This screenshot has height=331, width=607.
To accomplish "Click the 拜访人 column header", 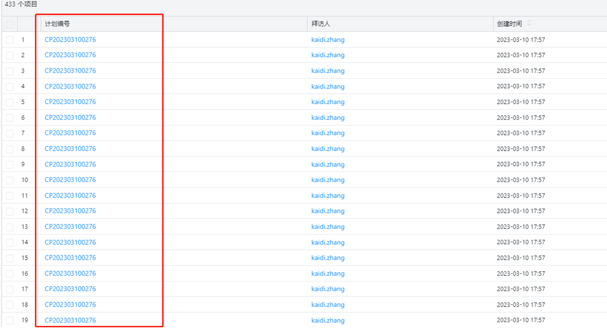I will click(321, 24).
